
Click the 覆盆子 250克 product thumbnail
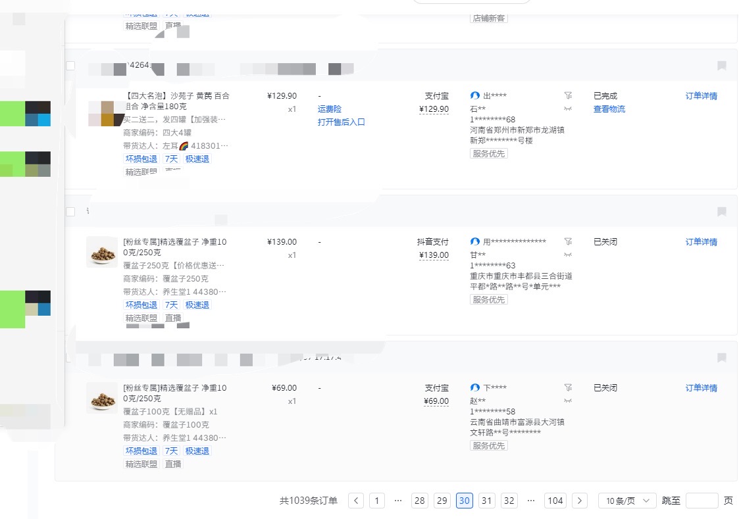point(102,252)
